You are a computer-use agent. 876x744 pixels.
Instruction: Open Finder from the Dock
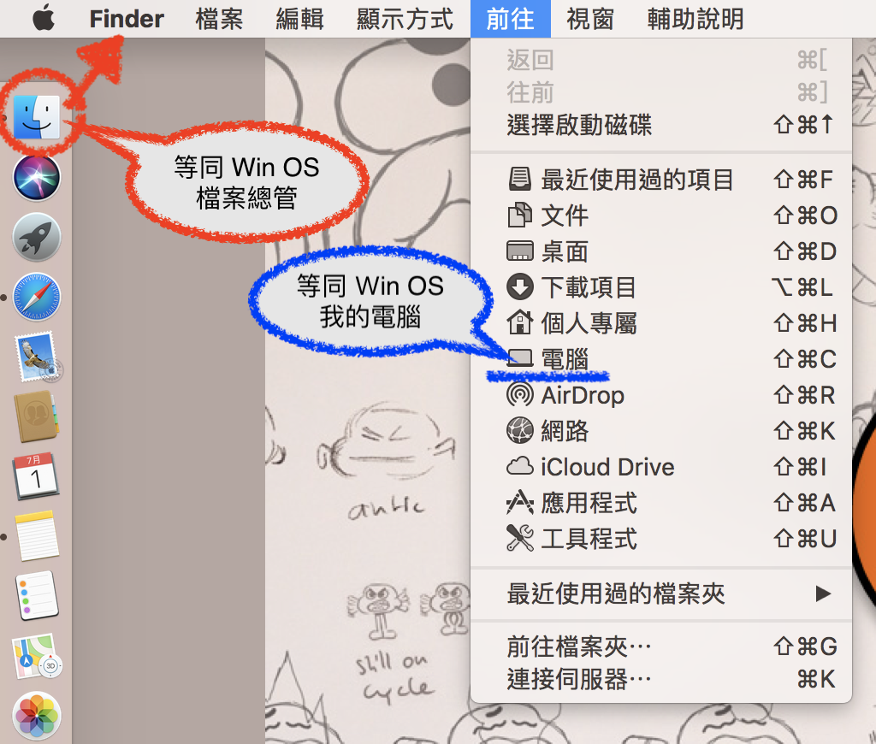point(37,117)
